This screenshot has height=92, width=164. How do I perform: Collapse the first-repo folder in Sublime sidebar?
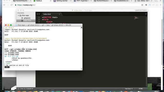(x=18, y=16)
